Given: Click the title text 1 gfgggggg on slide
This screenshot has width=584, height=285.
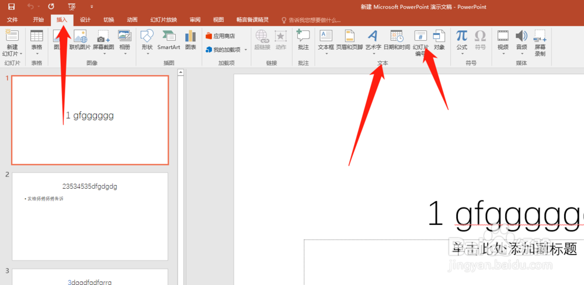Looking at the screenshot, I should tap(506, 214).
